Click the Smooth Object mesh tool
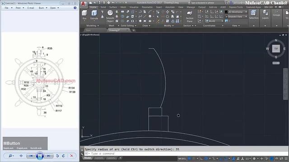 point(110,16)
